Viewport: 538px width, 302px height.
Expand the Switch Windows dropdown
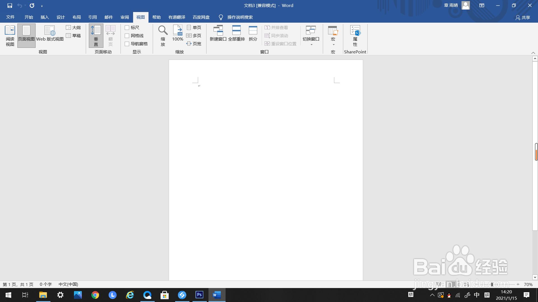tap(311, 45)
